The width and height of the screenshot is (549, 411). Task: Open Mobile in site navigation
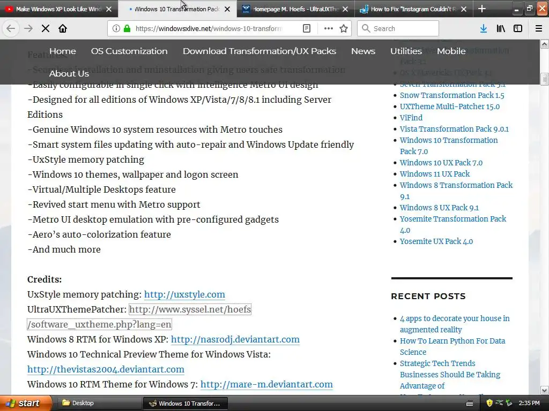451,51
